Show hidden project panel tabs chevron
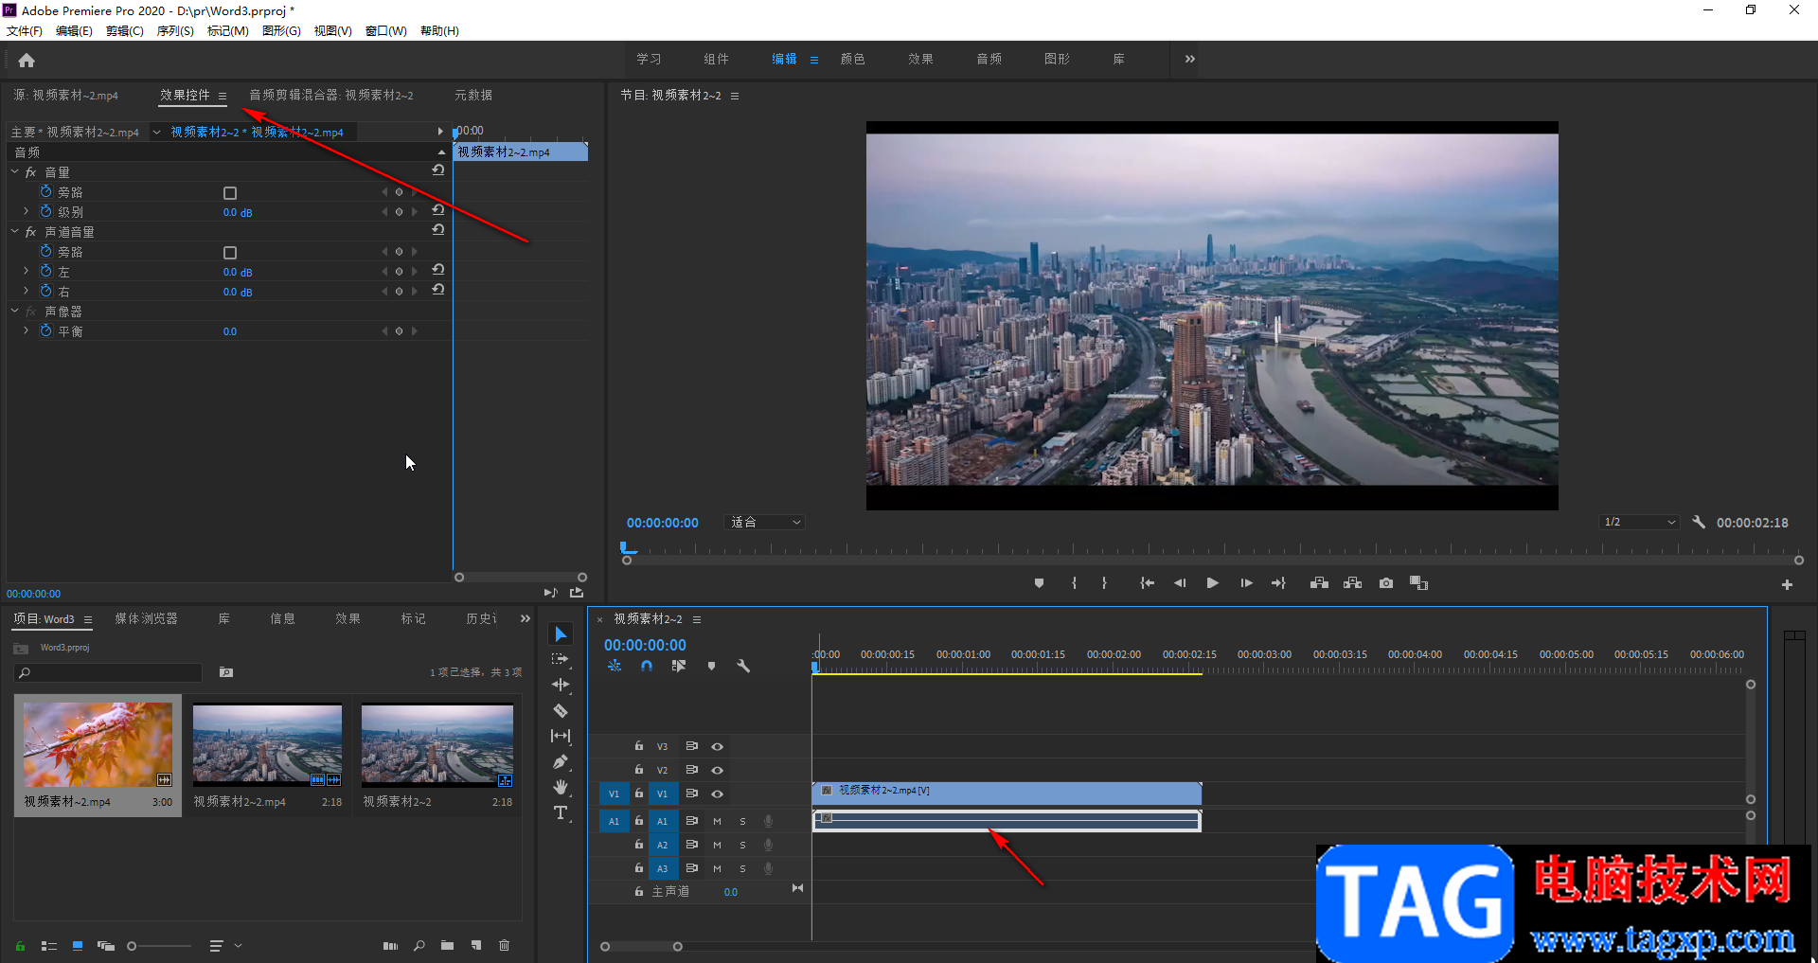Image resolution: width=1818 pixels, height=963 pixels. (526, 618)
